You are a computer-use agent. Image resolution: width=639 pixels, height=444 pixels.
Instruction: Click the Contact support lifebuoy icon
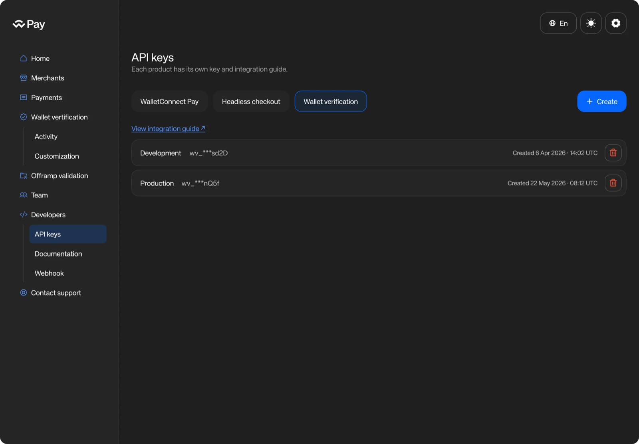pyautogui.click(x=24, y=293)
